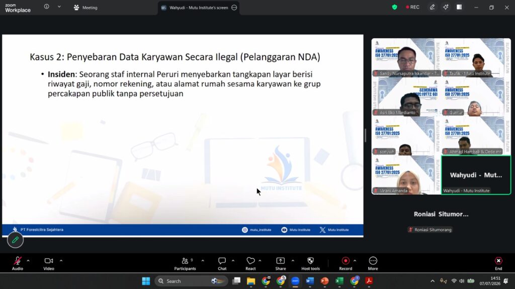Image resolution: width=515 pixels, height=289 pixels.
Task: Click the REC recording indicator
Action: pos(412,7)
